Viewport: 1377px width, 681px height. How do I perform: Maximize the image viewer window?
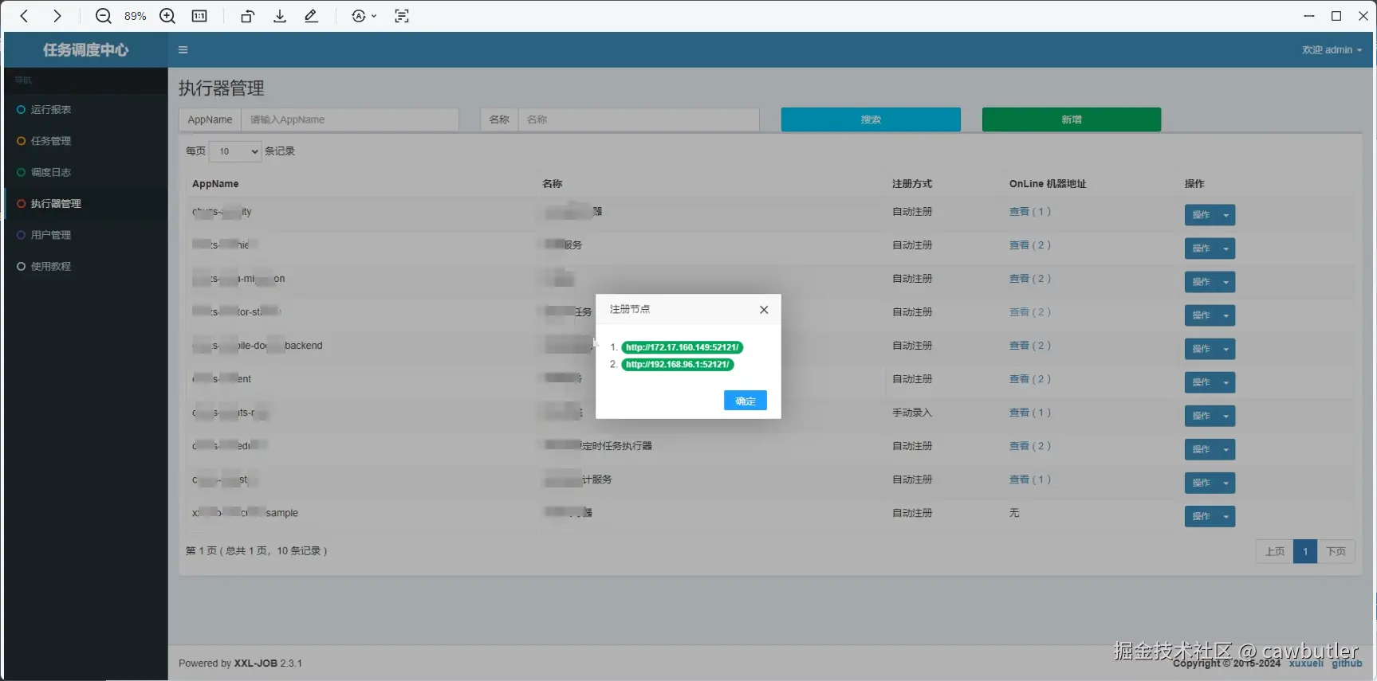tap(1336, 16)
